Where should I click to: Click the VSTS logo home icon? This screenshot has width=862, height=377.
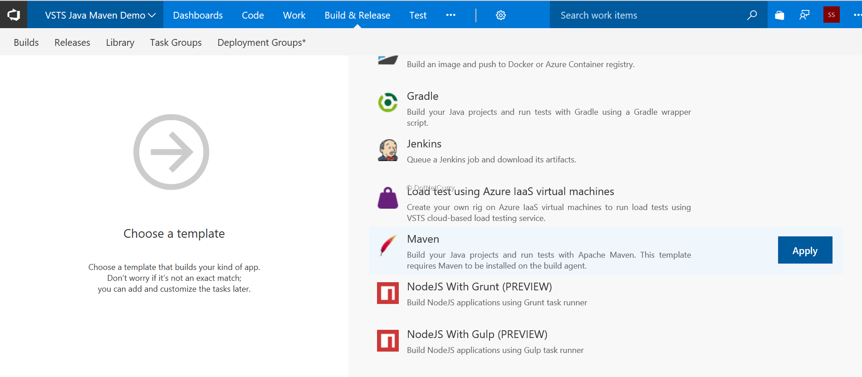pos(14,15)
